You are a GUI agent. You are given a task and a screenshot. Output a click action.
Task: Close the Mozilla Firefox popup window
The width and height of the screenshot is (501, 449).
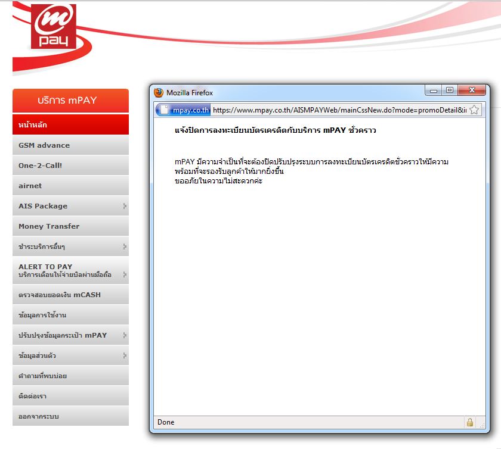(472, 91)
